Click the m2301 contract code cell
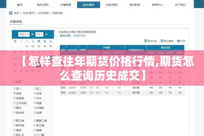The height and width of the screenshot is (136, 204). (x=72, y=88)
